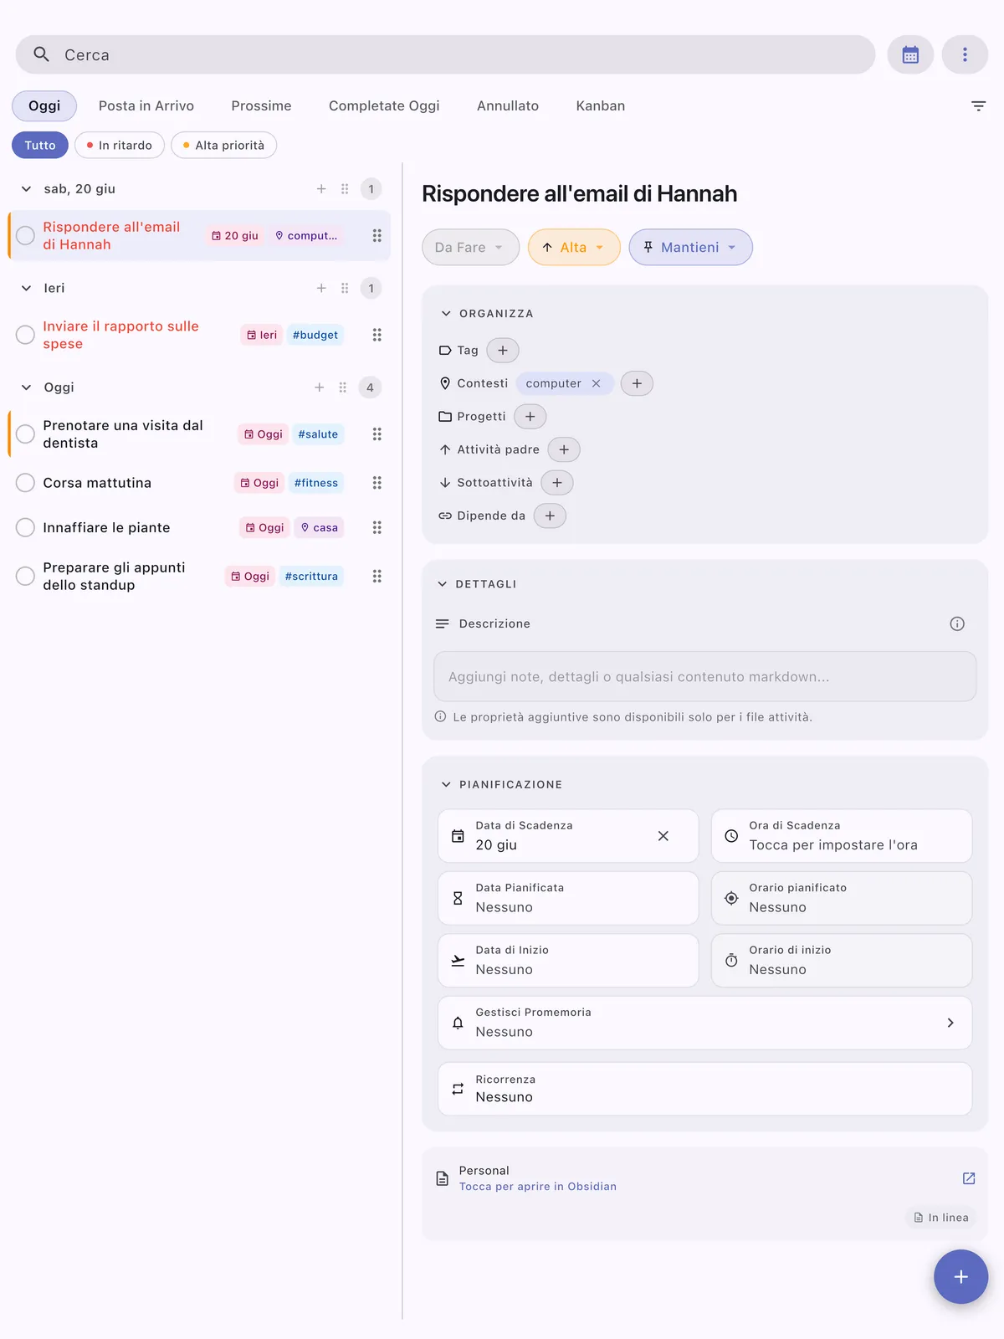Click the Cerca search field
This screenshot has height=1339, width=1004.
point(445,54)
